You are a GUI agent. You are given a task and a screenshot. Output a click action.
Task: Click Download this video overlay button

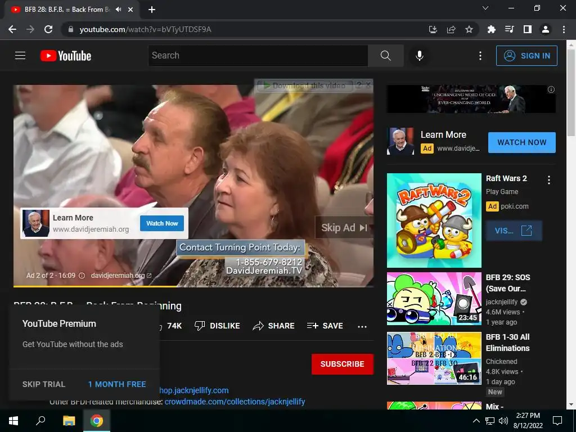tap(305, 86)
